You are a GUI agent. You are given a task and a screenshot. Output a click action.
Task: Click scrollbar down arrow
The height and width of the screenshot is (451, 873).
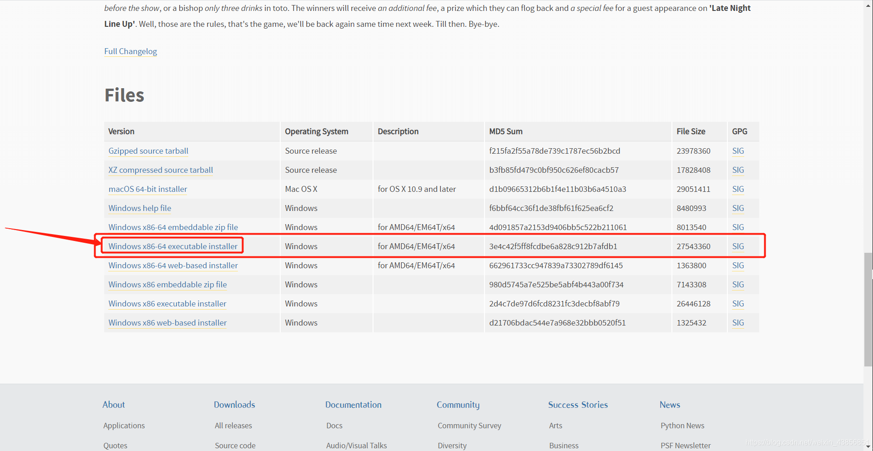coord(868,446)
